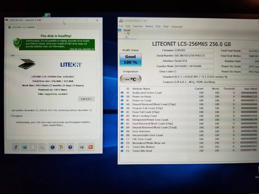The height and width of the screenshot is (194, 259).
Task: Click the greyed-out gears settings icon in SSDLife
Action: [x=42, y=147]
